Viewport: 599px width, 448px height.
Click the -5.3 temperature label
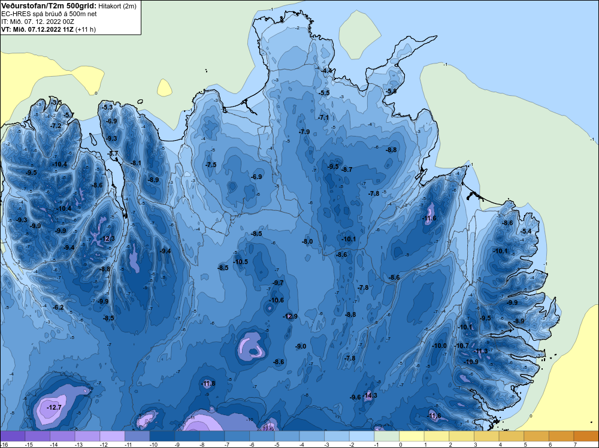[108, 107]
